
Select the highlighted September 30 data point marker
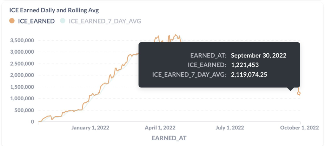(x=299, y=93)
